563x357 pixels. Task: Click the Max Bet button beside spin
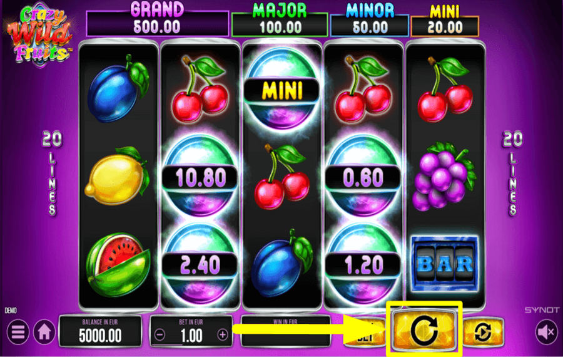tap(365, 332)
